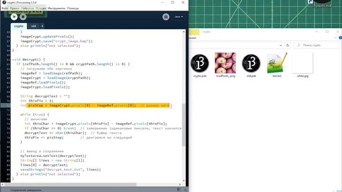Image resolution: width=342 pixels, height=192 pixels.
Task: Click the horizontal scroll left arrow
Action: 2,185
